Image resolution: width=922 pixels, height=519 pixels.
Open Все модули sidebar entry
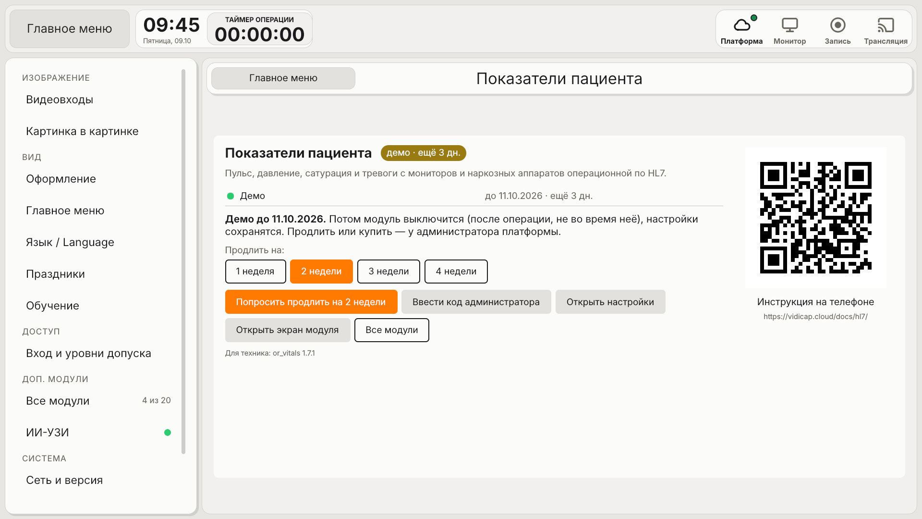[x=98, y=401]
